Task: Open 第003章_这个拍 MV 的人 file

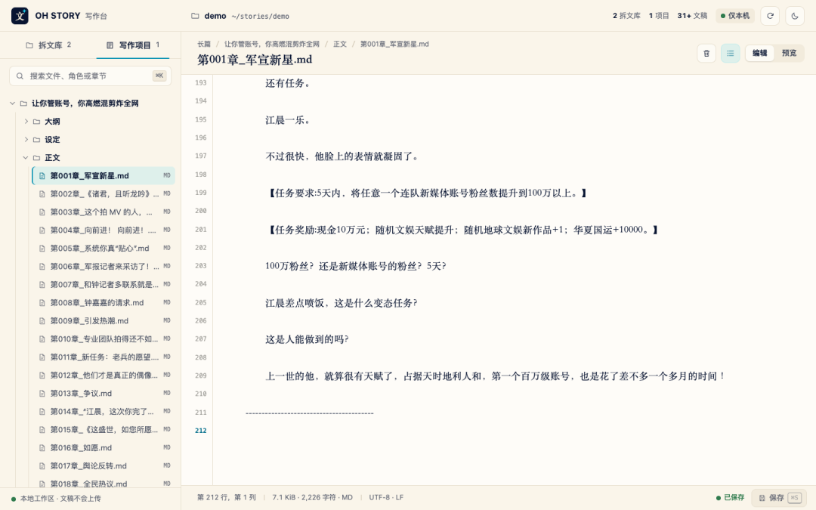Action: coord(104,212)
